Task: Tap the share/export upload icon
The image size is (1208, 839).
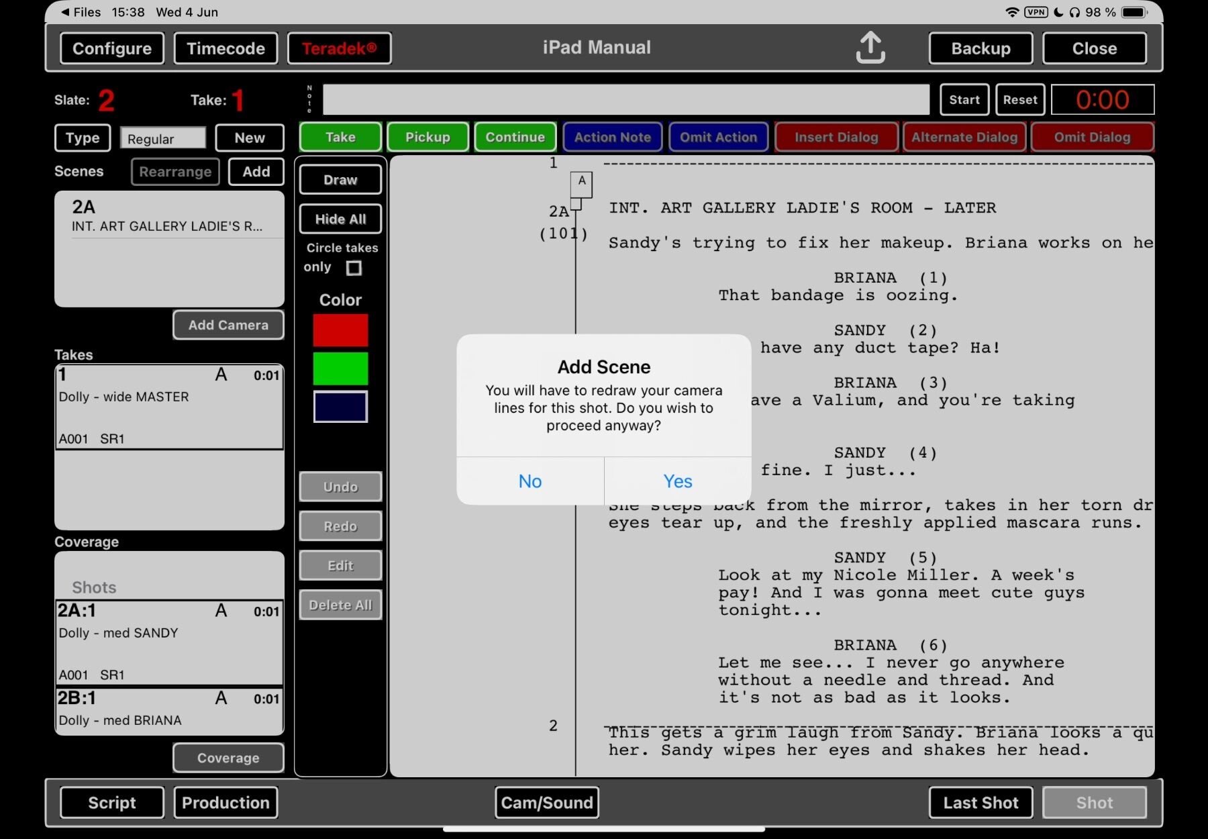Action: (870, 48)
